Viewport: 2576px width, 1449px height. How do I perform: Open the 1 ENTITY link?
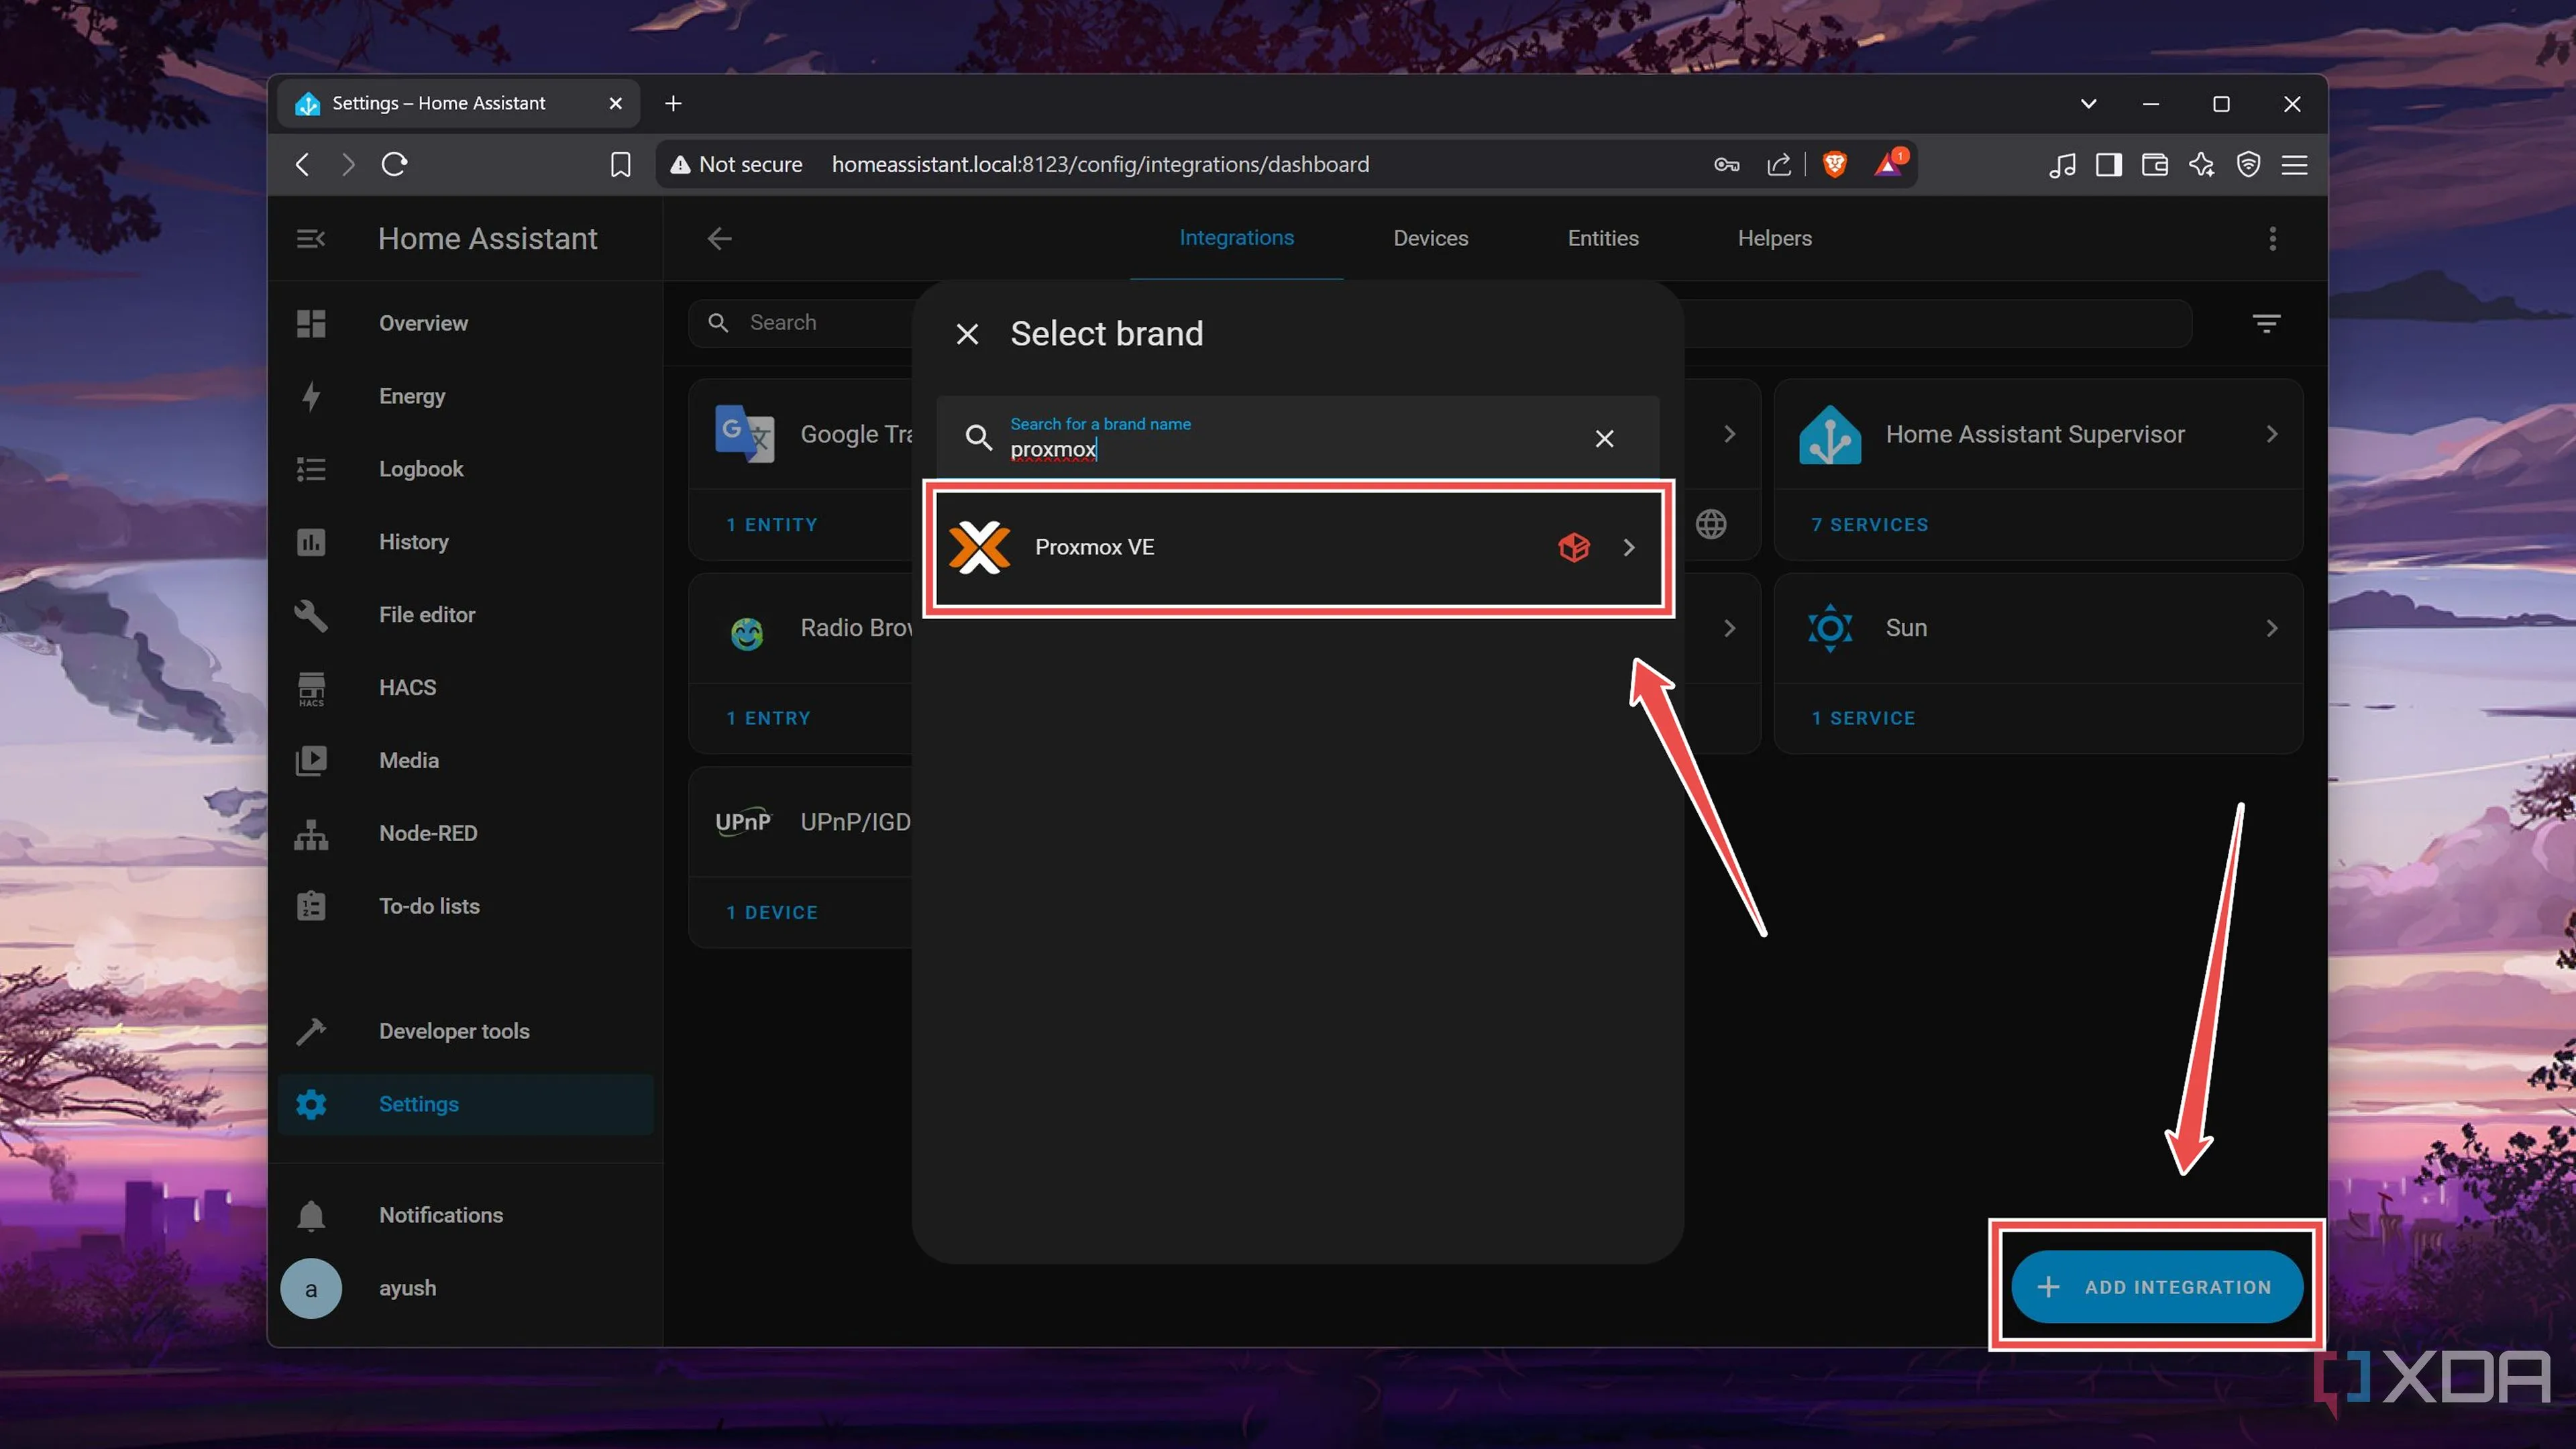[771, 525]
